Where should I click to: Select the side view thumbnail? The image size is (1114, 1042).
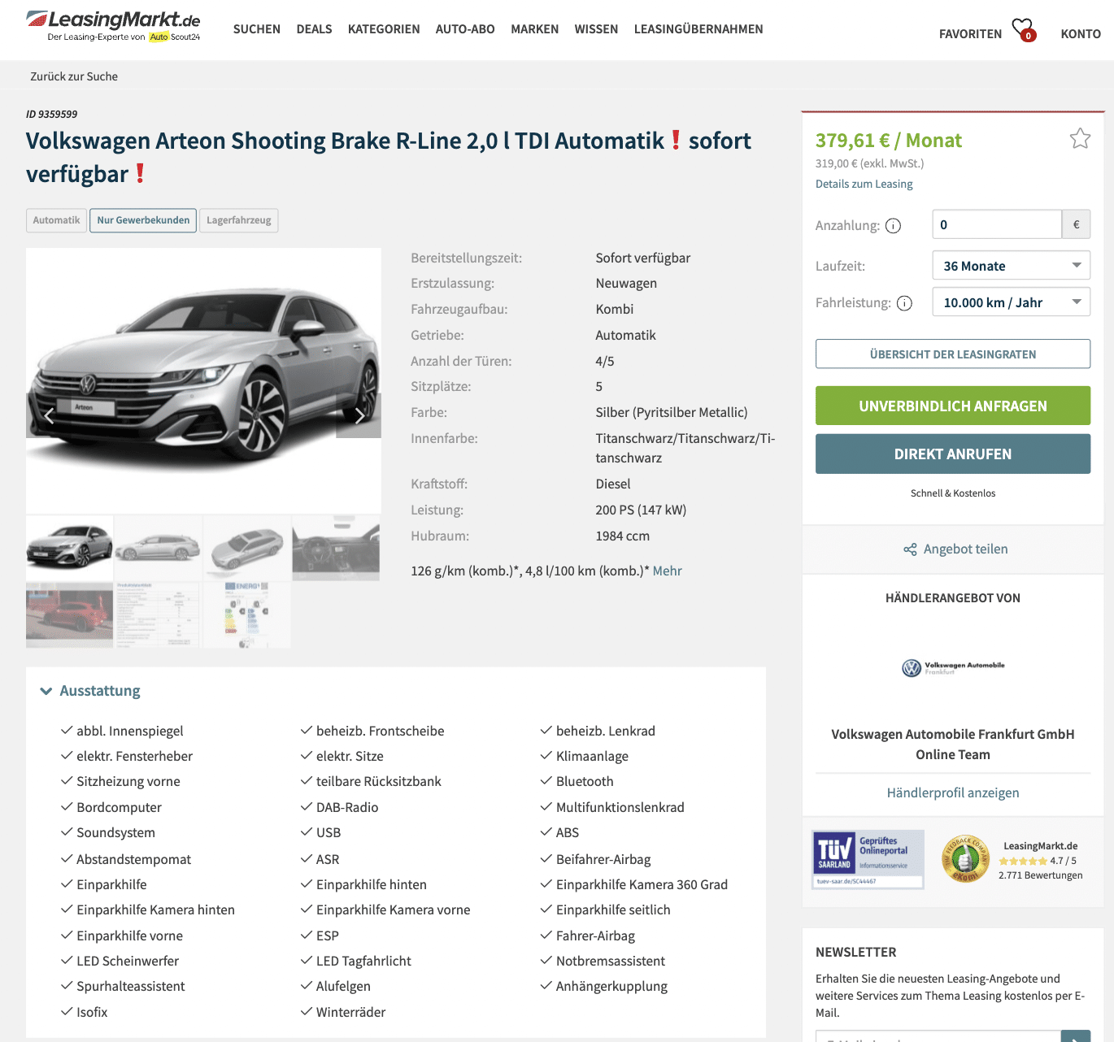158,548
